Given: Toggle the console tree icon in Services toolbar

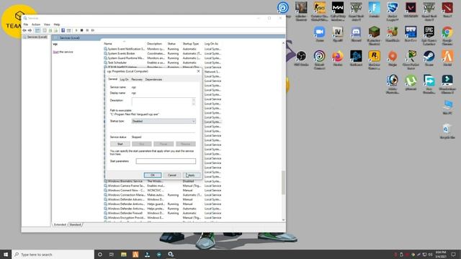Looking at the screenshot, I should (x=37, y=30).
